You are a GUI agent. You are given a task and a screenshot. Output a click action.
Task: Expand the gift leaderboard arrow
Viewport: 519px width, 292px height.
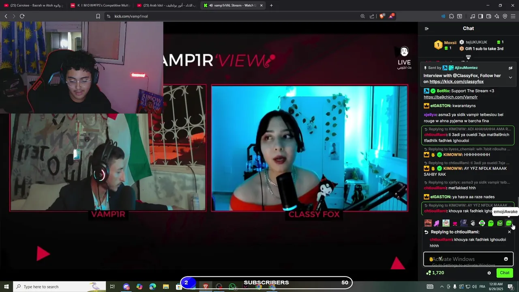468,57
